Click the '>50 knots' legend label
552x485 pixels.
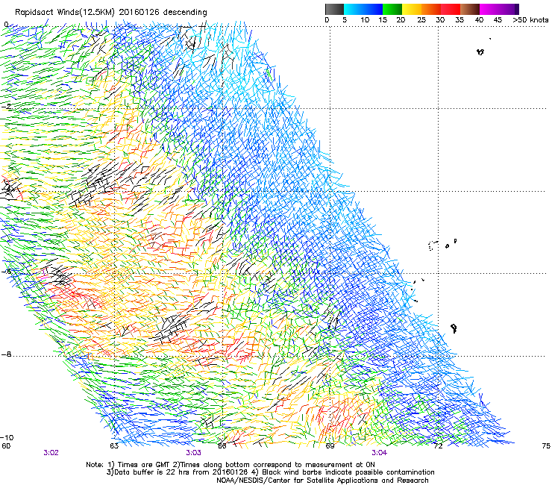coord(530,20)
